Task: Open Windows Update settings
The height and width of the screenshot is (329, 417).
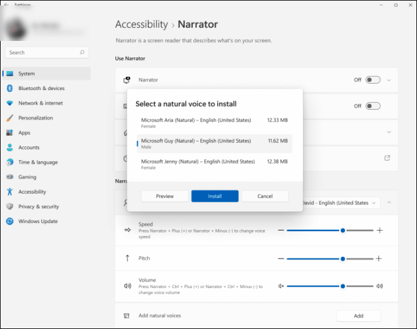Action: [47, 221]
